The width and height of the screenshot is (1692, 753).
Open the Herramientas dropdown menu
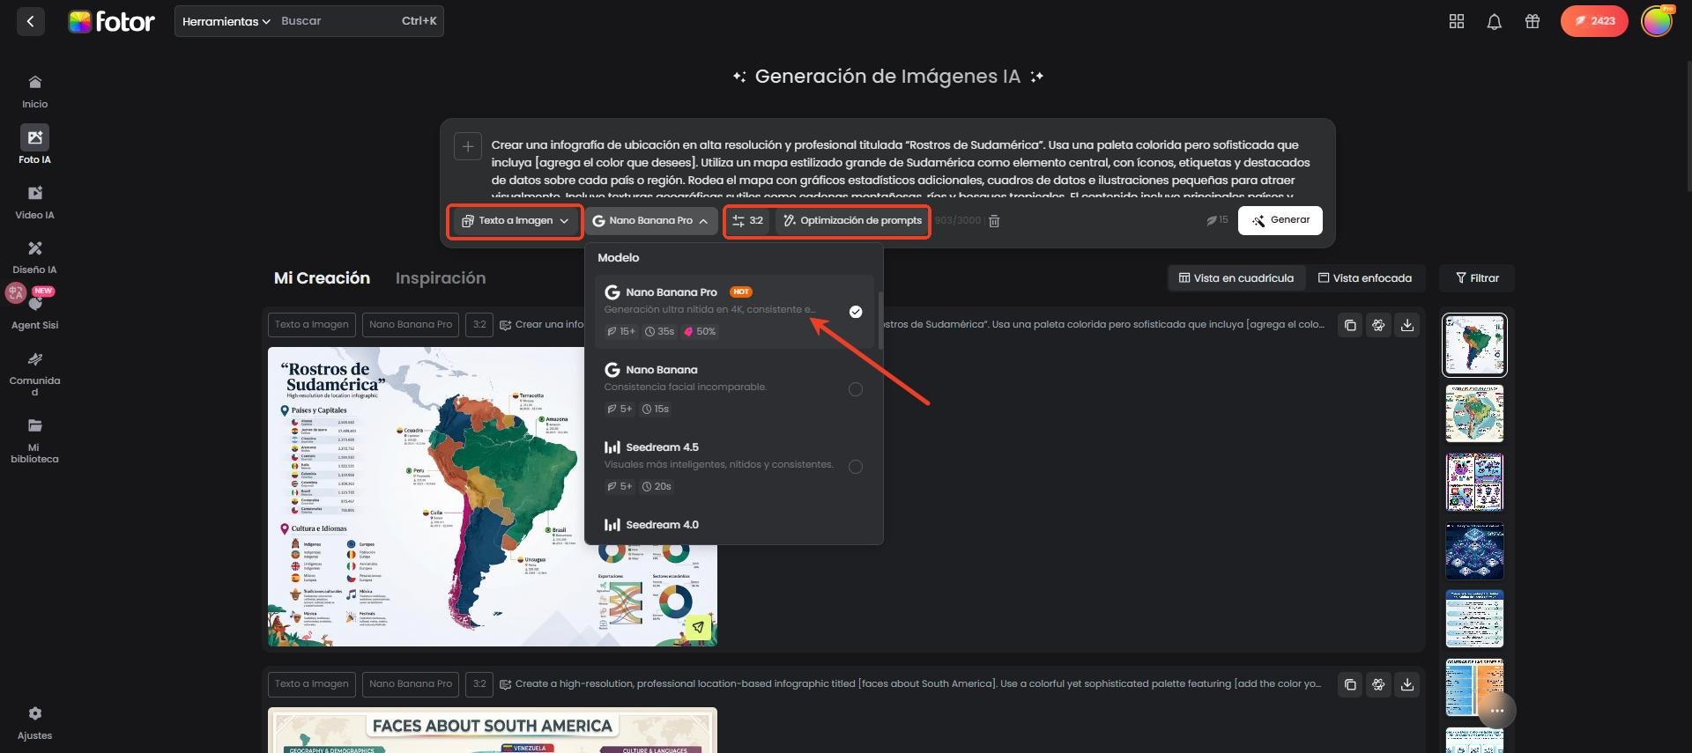pyautogui.click(x=226, y=21)
